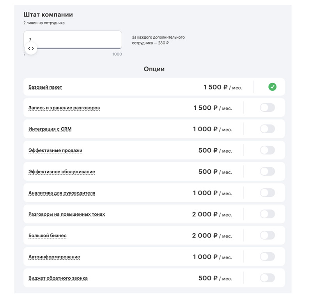
Task: Enable Разговоры на повышенных тонах toggle
Action: [267, 214]
